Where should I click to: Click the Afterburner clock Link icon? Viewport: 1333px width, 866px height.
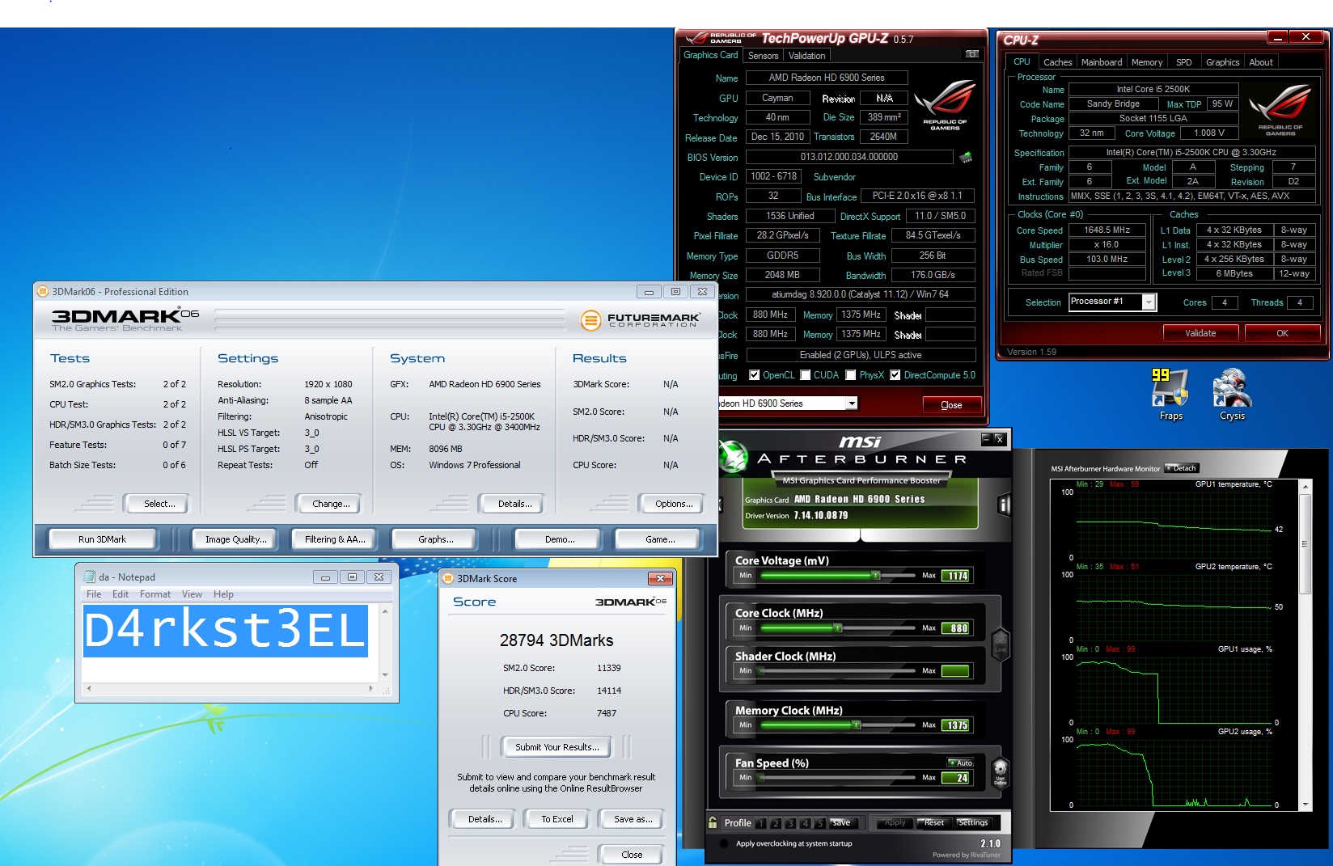click(1001, 645)
